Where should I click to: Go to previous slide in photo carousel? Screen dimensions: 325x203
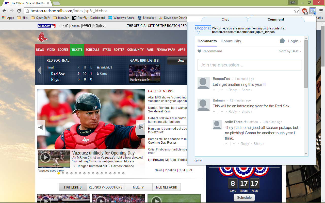(41, 127)
